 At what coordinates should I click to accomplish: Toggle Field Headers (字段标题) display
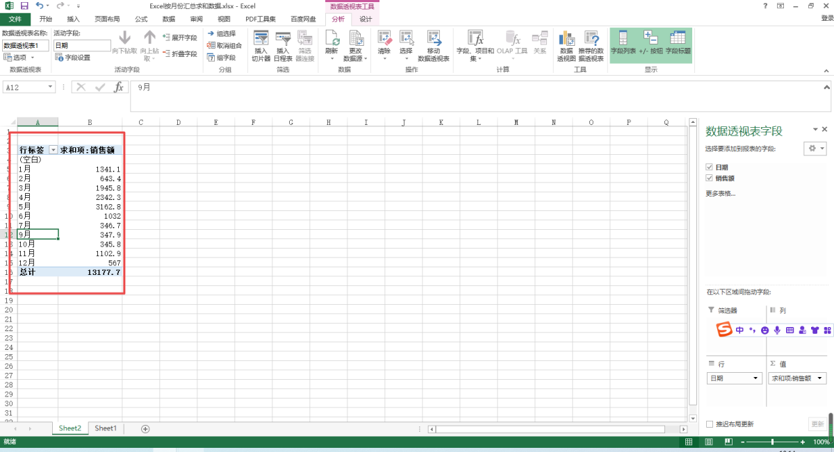click(678, 43)
